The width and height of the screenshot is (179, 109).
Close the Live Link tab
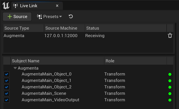(57, 6)
